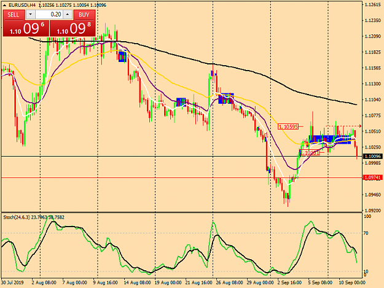This screenshot has width=384, height=288.
Task: Click the 1.09460 price scale value
Action: point(373,195)
